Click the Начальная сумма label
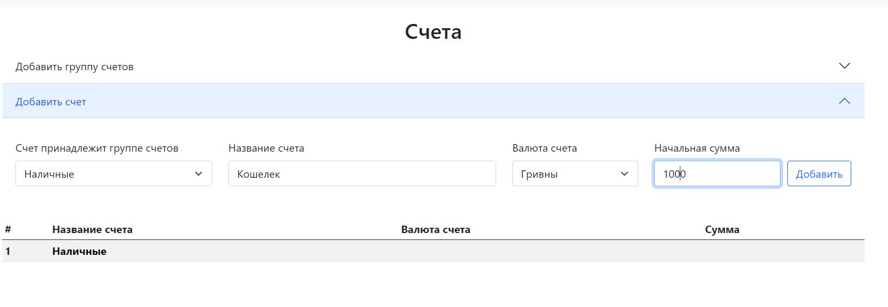888x307 pixels. coord(697,148)
